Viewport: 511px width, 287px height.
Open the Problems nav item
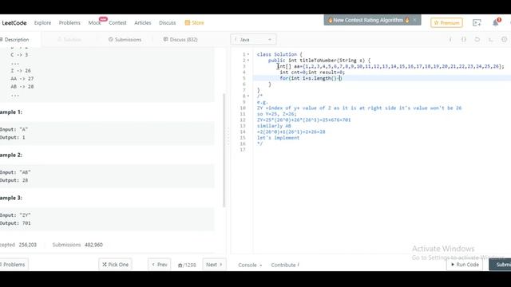69,23
